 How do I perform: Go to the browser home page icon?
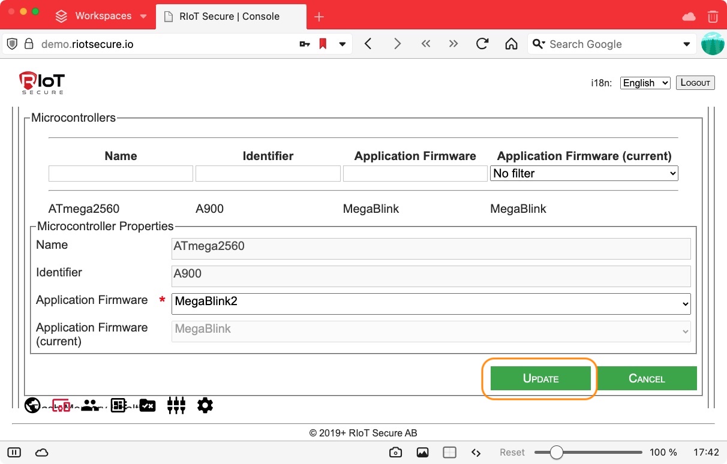[x=511, y=44]
